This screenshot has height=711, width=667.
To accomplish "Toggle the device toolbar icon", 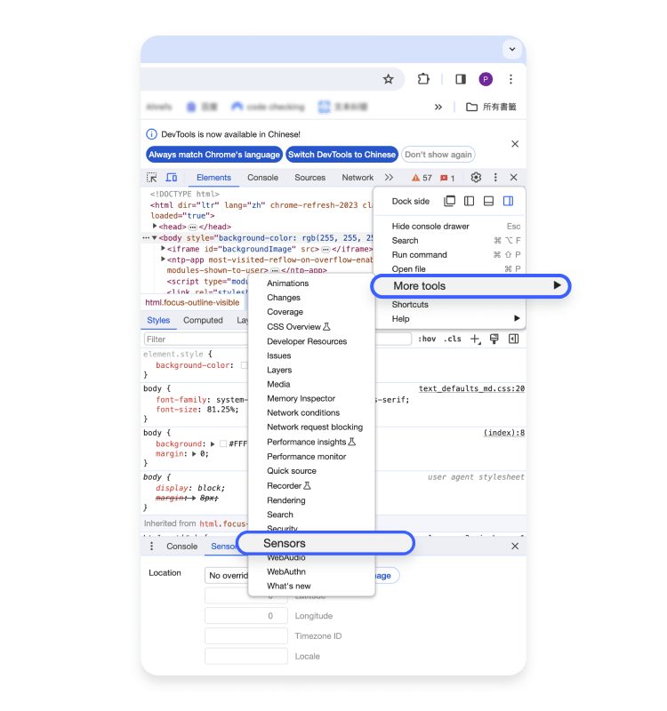I will pyautogui.click(x=172, y=177).
